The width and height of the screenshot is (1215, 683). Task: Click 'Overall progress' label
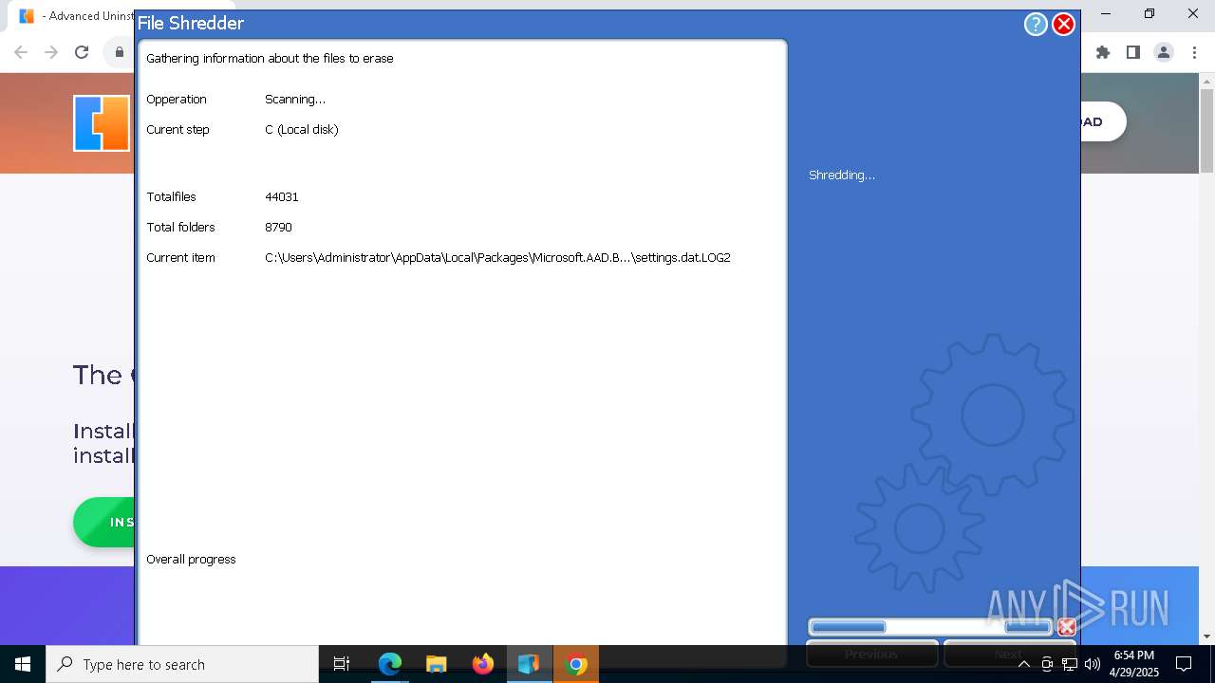(191, 559)
